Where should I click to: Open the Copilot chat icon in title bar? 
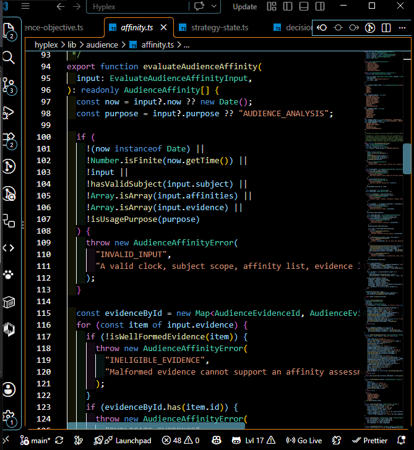199,6
